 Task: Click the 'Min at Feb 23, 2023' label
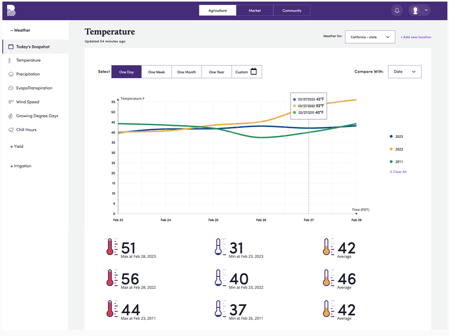pos(246,257)
